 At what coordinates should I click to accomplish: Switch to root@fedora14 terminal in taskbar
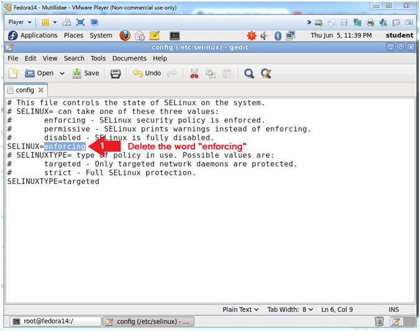click(55, 321)
